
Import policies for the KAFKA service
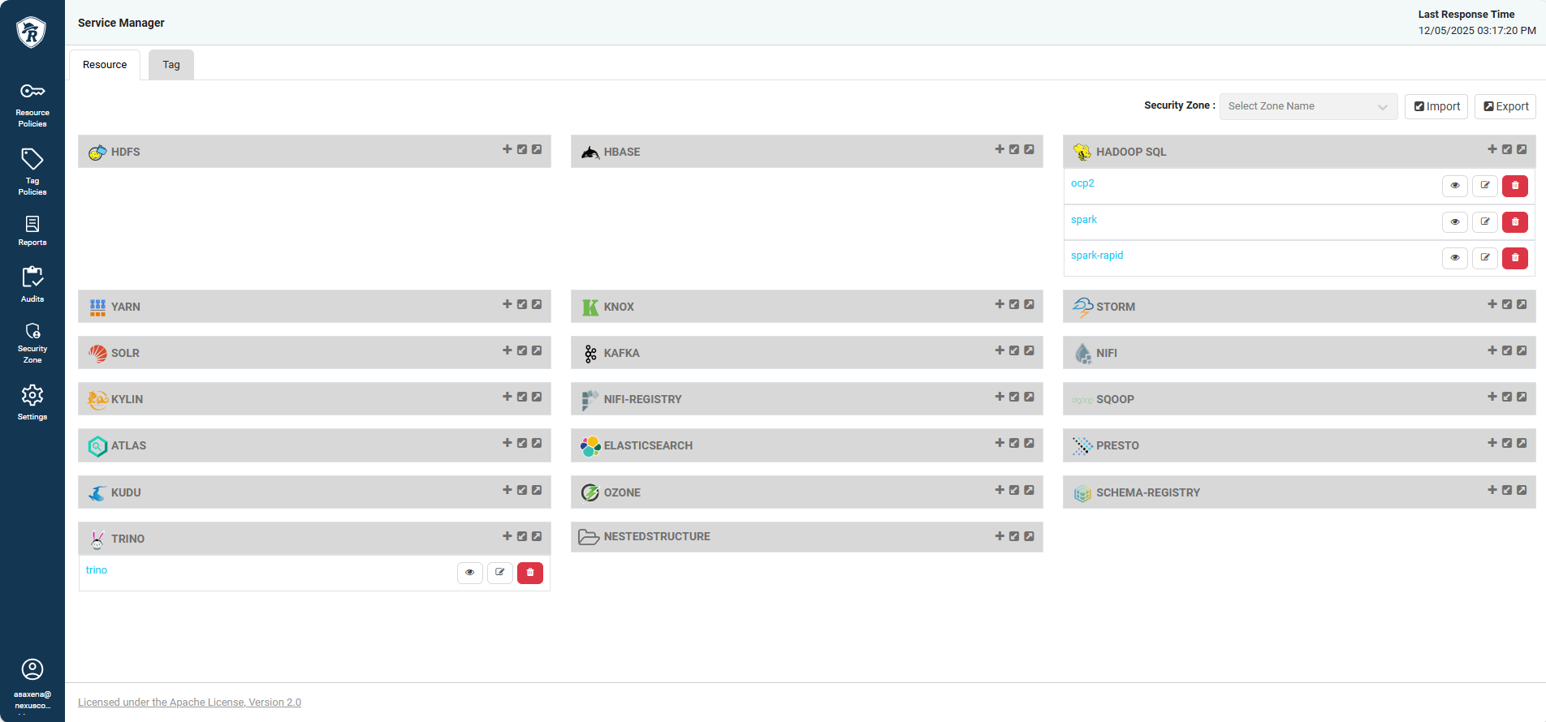pos(1014,350)
